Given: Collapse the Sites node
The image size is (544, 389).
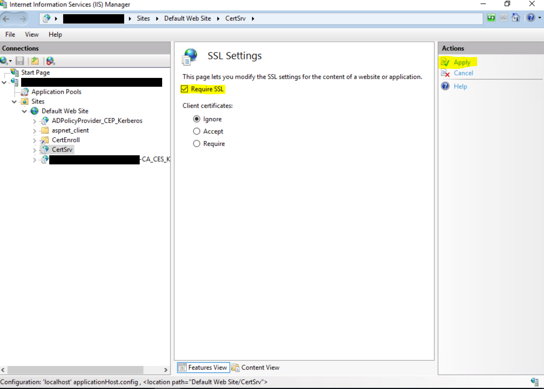Looking at the screenshot, I should [x=14, y=101].
